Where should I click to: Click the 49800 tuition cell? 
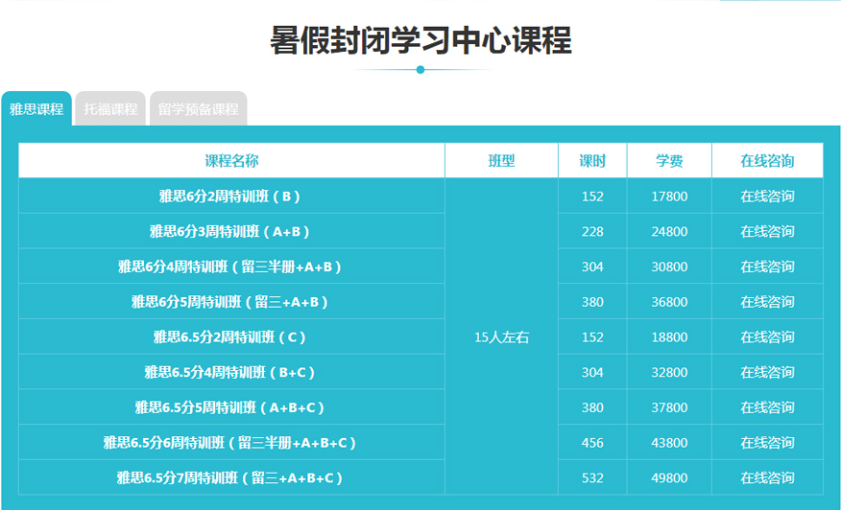pos(669,477)
